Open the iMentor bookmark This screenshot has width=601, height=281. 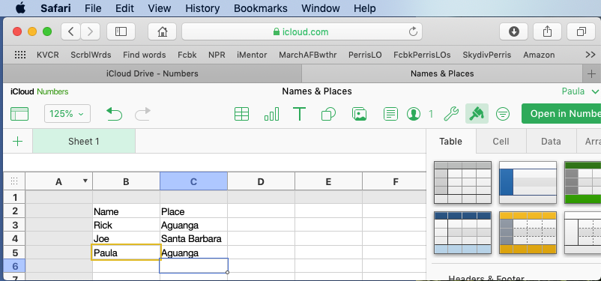[252, 55]
